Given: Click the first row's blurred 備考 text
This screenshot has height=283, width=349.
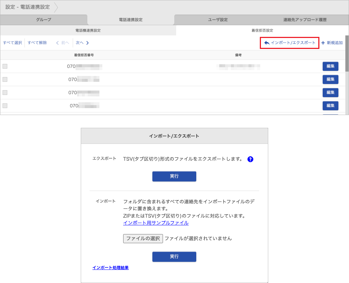Looking at the screenshot, I should pos(238,66).
